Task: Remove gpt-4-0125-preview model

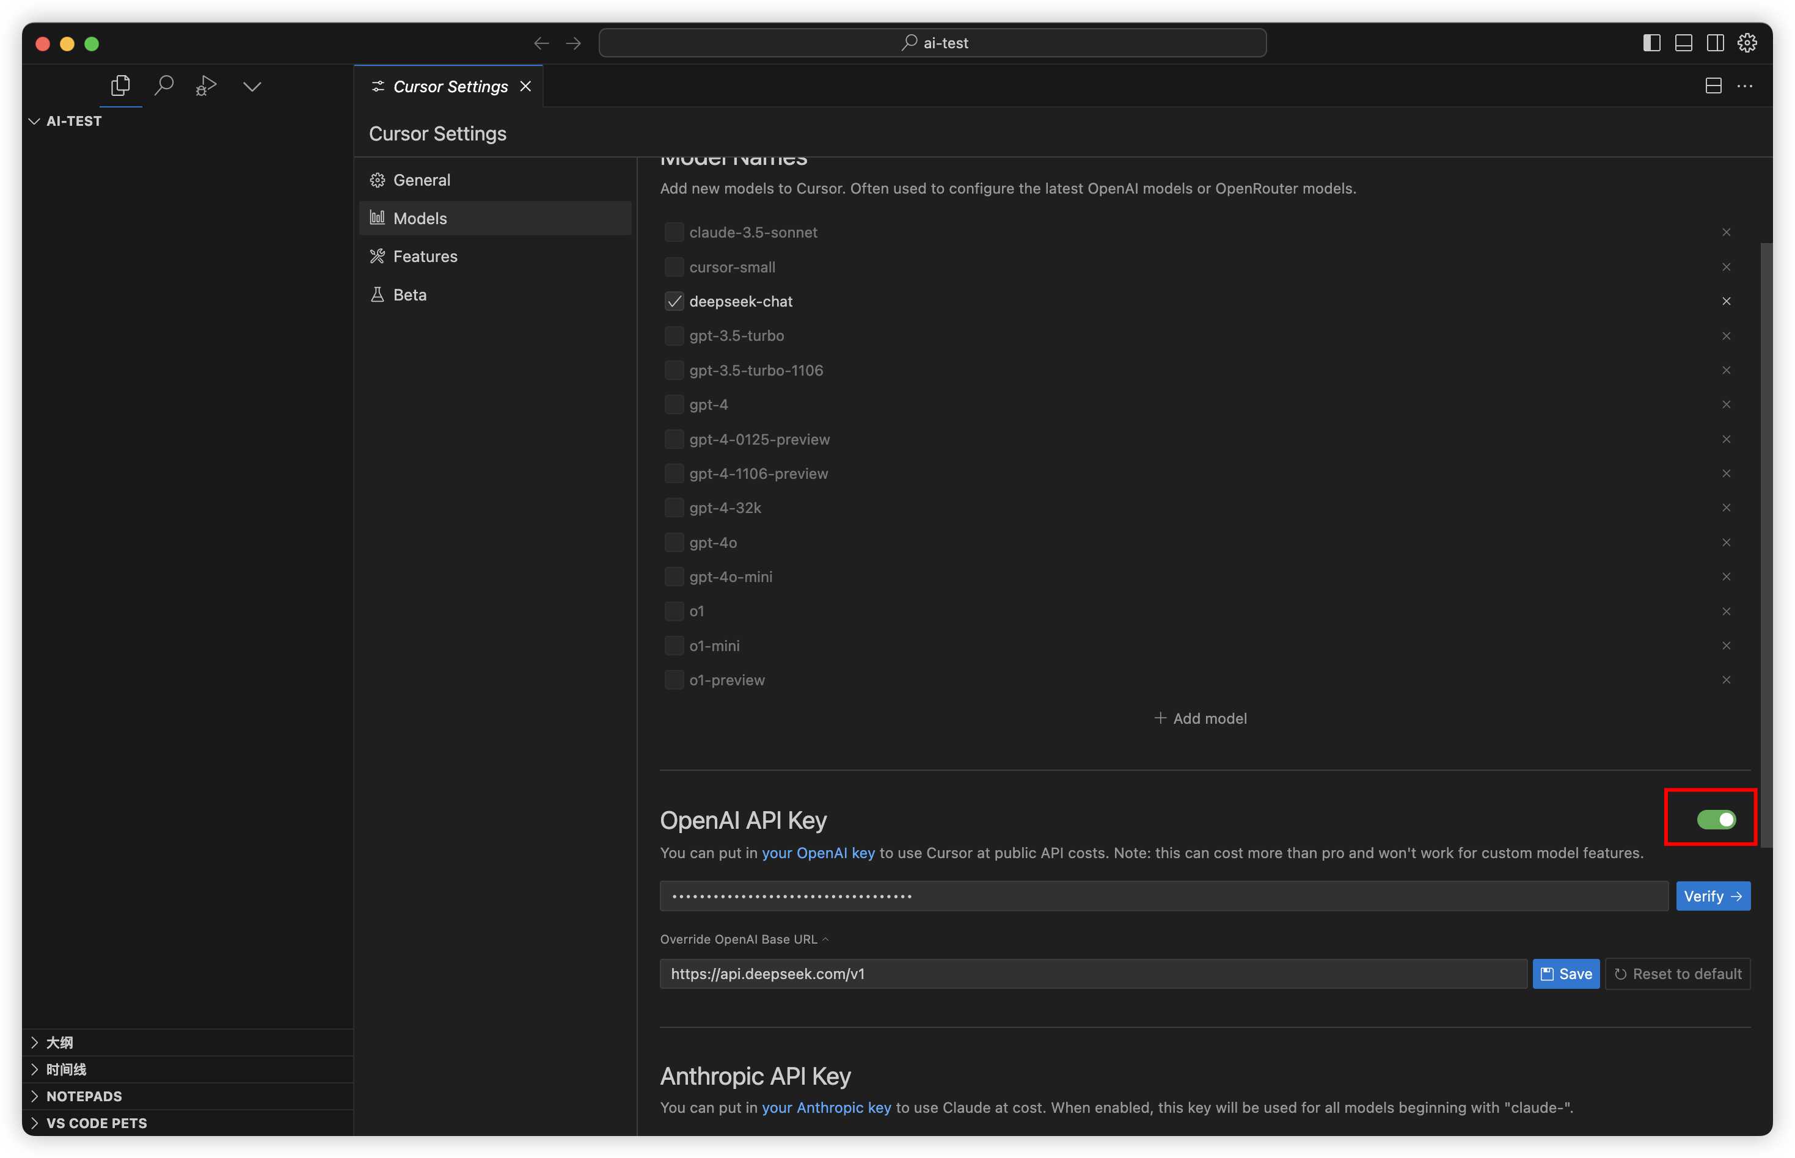Action: click(x=1726, y=439)
